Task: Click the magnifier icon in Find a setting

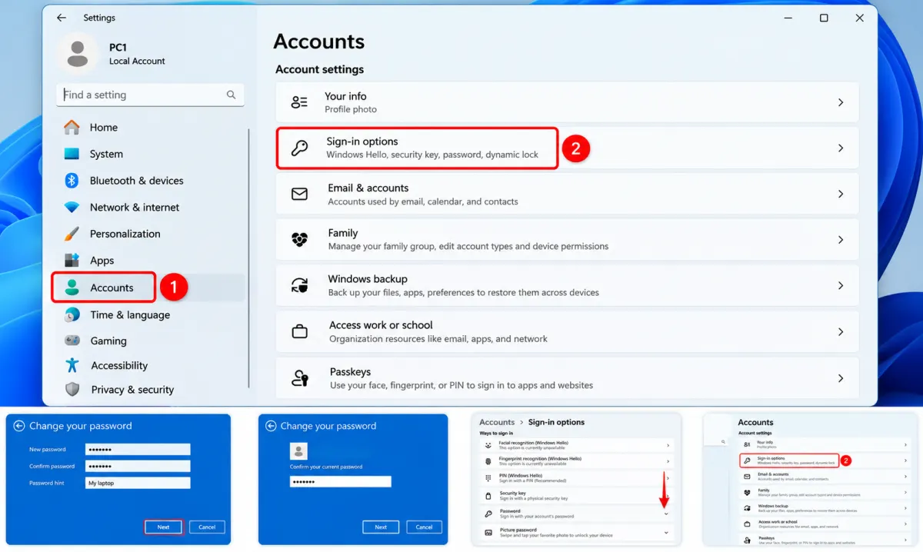Action: (x=231, y=95)
